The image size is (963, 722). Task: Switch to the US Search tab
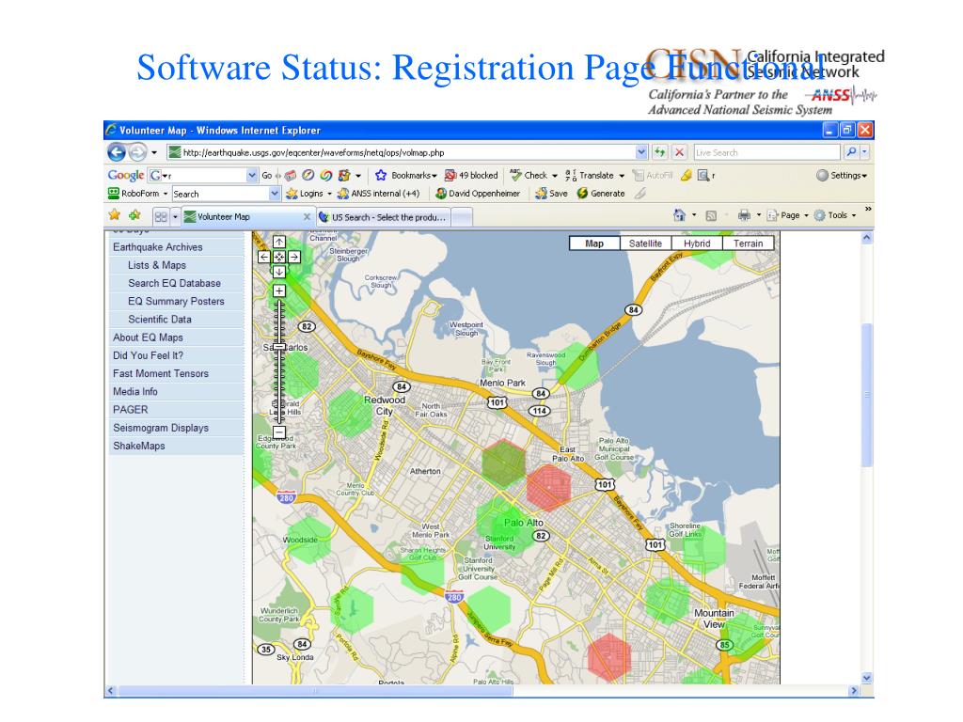(387, 216)
